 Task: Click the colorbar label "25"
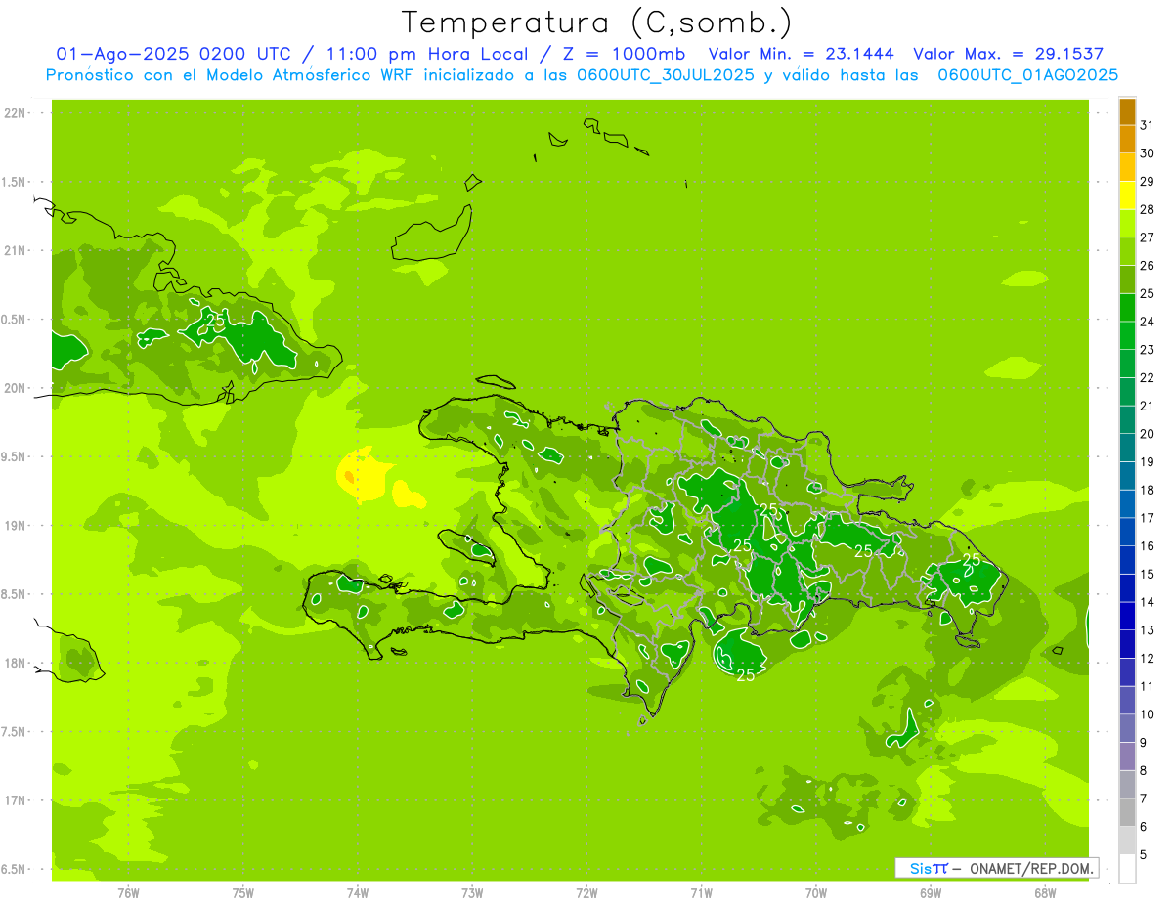[x=1148, y=293]
